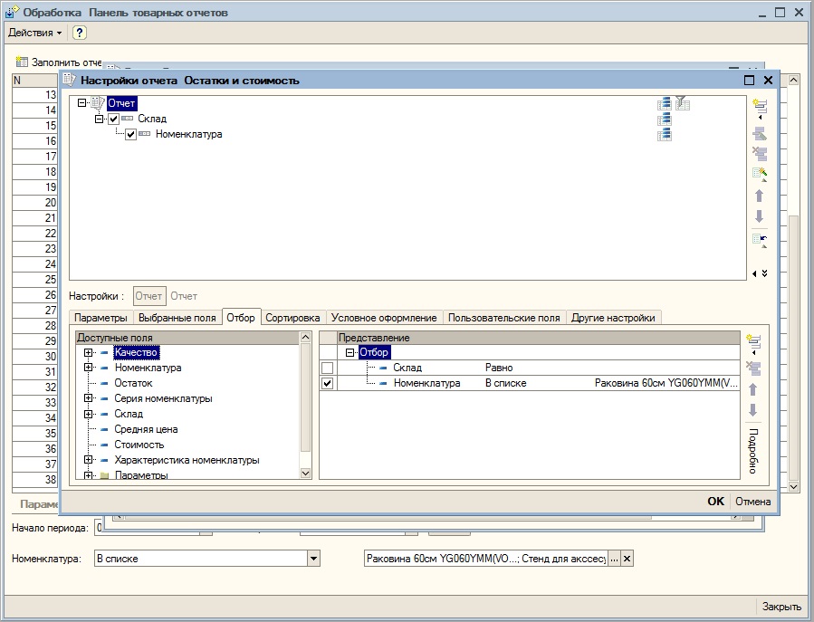Click the Номенклатура value input field
814x622 pixels.
(x=484, y=560)
